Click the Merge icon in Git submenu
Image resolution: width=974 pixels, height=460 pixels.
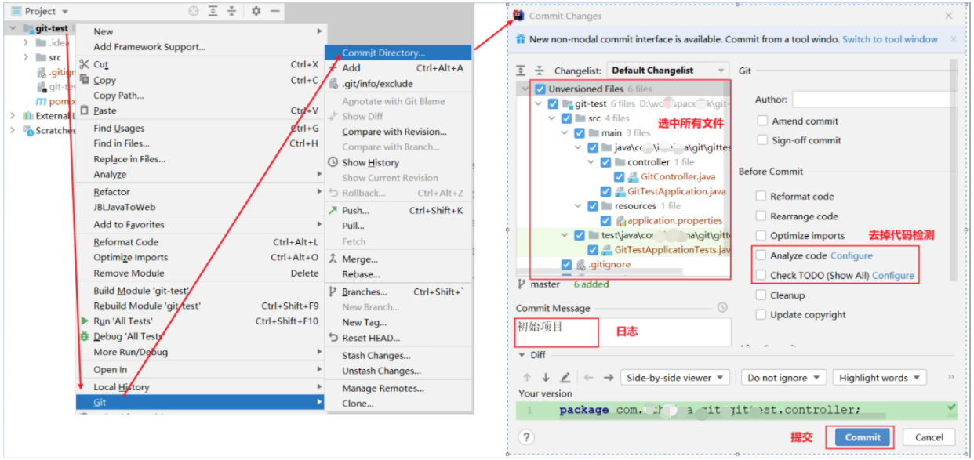333,259
